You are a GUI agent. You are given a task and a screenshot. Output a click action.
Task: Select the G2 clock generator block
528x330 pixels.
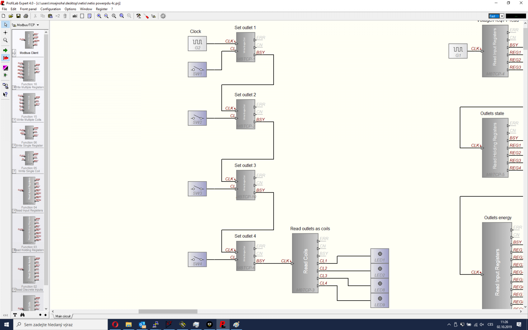pyautogui.click(x=197, y=44)
